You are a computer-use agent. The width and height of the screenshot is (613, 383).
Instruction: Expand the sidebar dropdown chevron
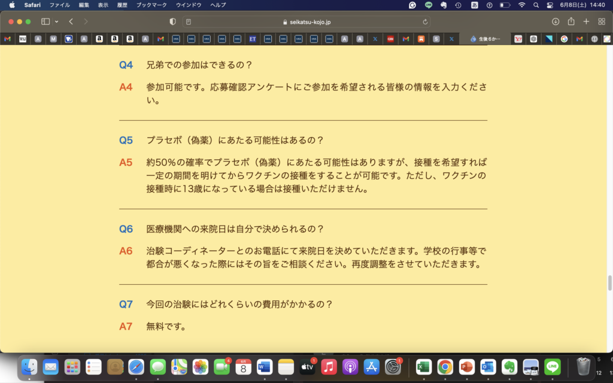[x=56, y=22]
